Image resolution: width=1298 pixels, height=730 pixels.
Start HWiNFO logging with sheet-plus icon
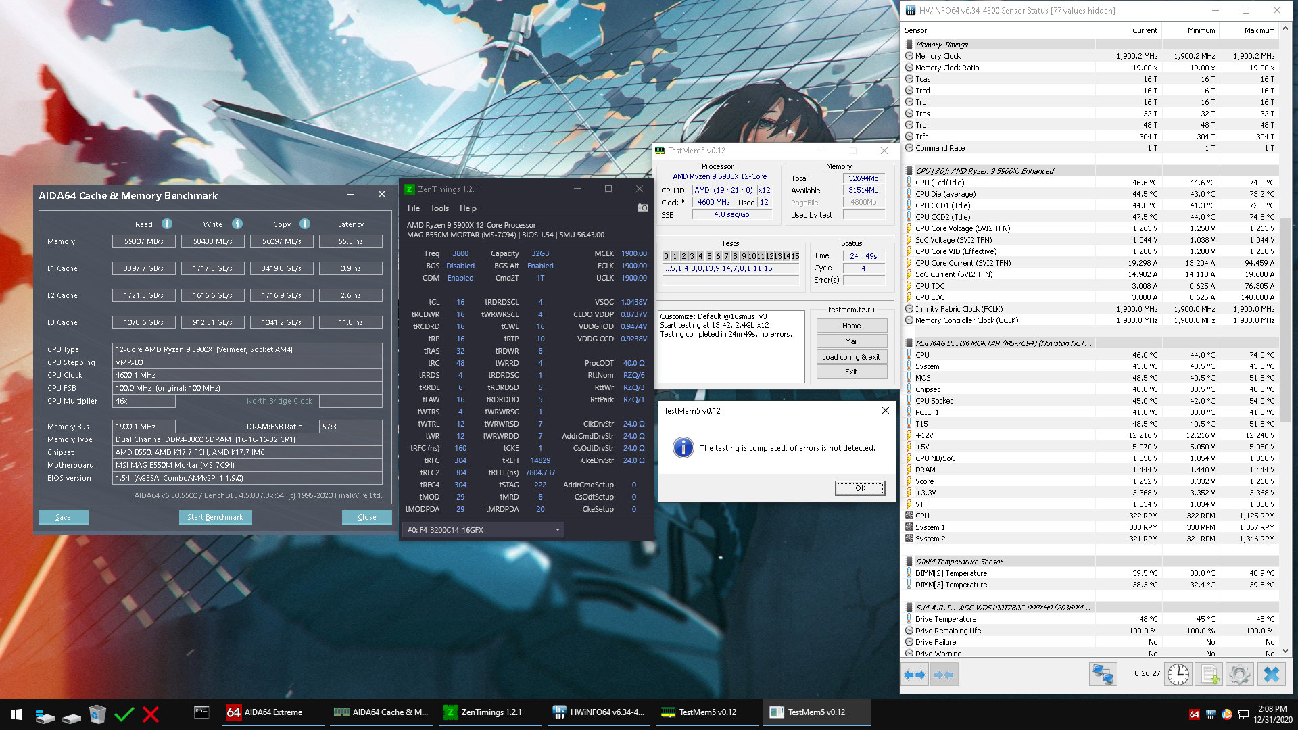click(x=1209, y=675)
